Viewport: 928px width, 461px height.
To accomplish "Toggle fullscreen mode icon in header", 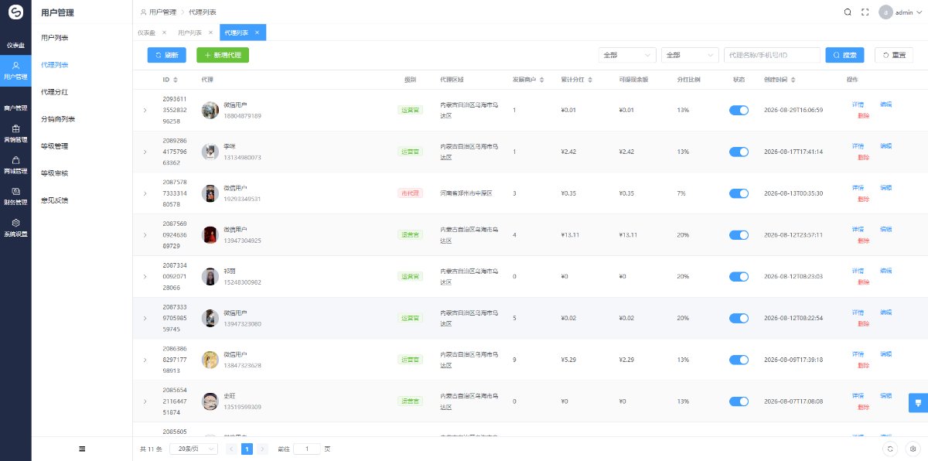I will (865, 12).
